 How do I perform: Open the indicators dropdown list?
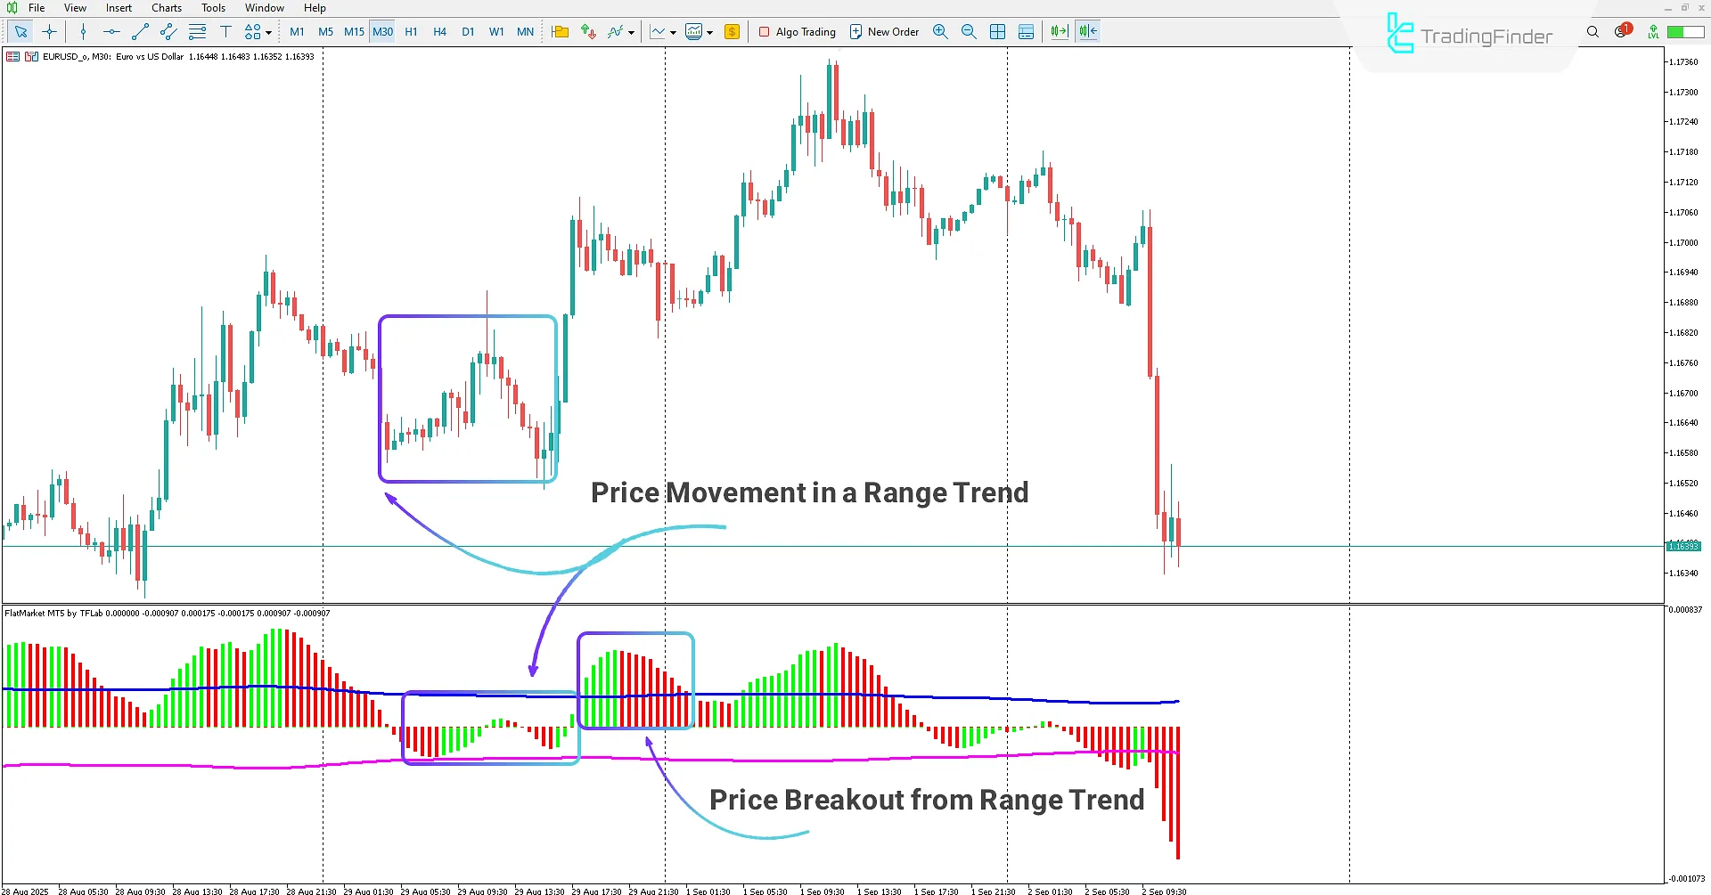(631, 32)
